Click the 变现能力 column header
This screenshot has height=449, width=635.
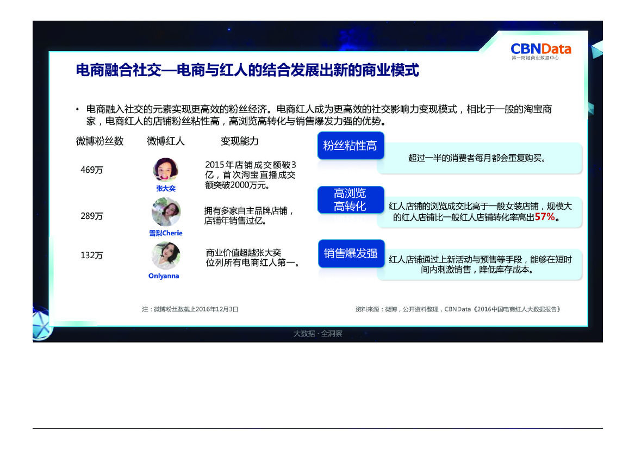click(x=240, y=141)
